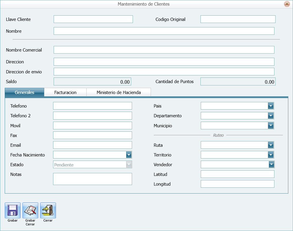Image resolution: width=293 pixels, height=231 pixels.
Task: Expand the Departamento dropdown
Action: tap(271, 116)
